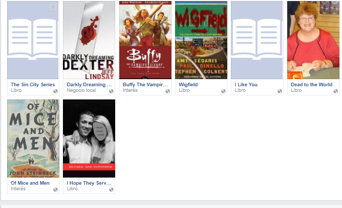
Task: Click 'Negocio local' label under Darkly Dreaming
Action: tap(81, 90)
